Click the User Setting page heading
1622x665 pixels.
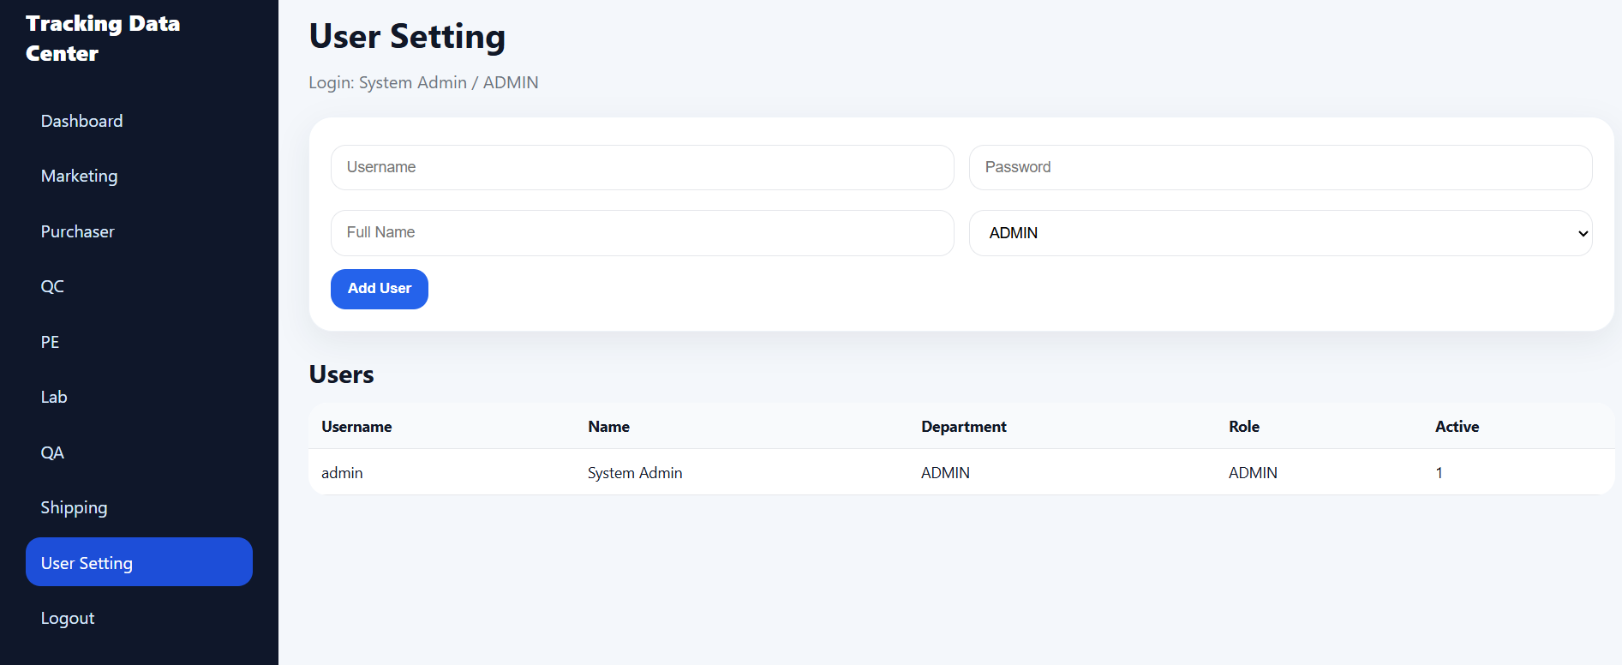[x=407, y=37]
